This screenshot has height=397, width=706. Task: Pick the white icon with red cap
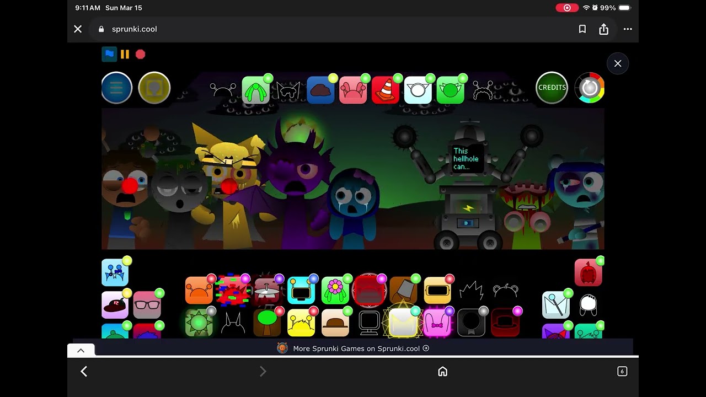115,305
